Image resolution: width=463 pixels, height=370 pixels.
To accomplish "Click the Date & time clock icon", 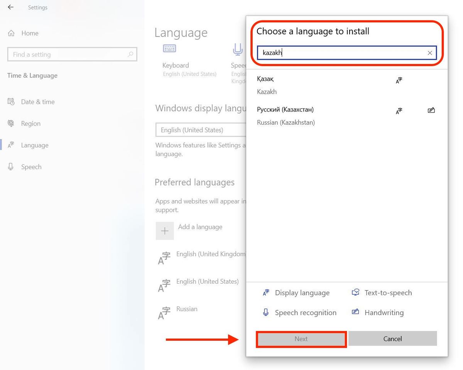I will (x=11, y=101).
